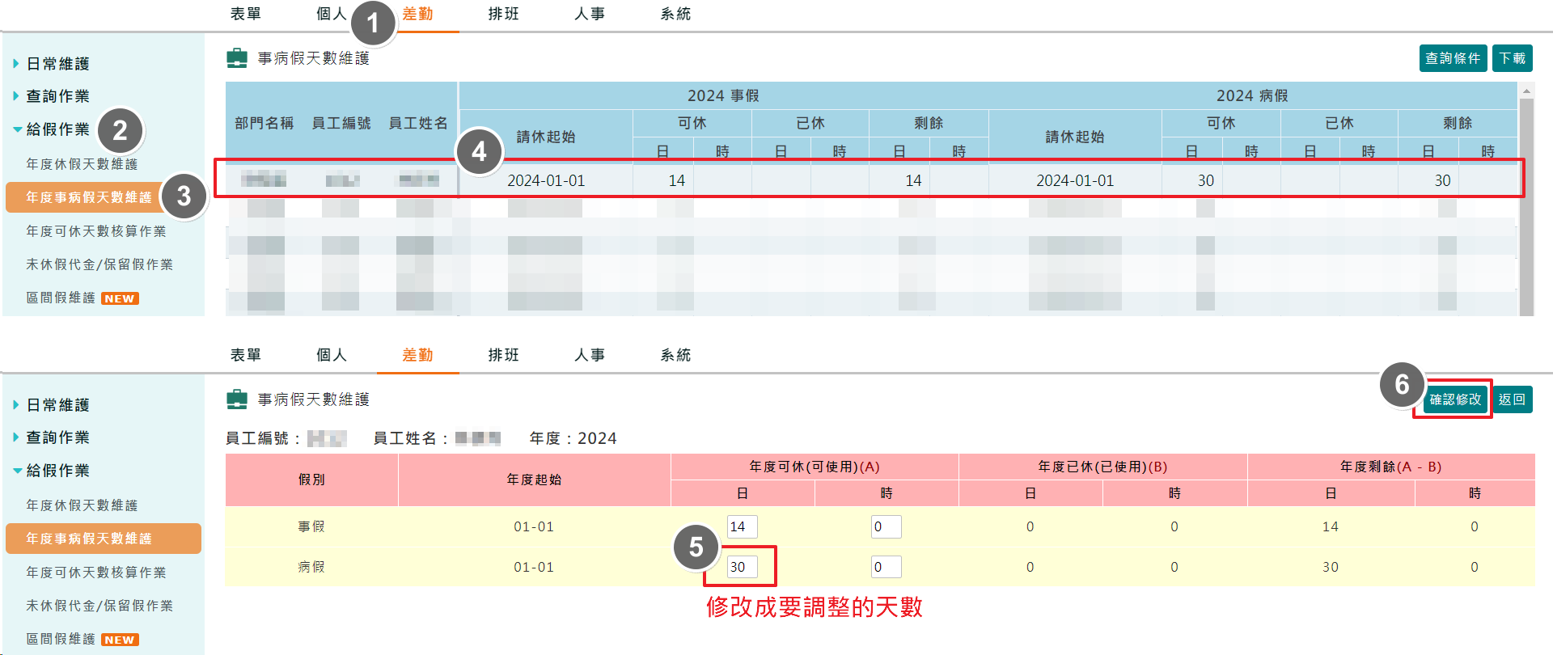Viewport: 1553px width, 655px height.
Task: Open 年度休假天數維護 in bottom sidebar
Action: pos(82,505)
